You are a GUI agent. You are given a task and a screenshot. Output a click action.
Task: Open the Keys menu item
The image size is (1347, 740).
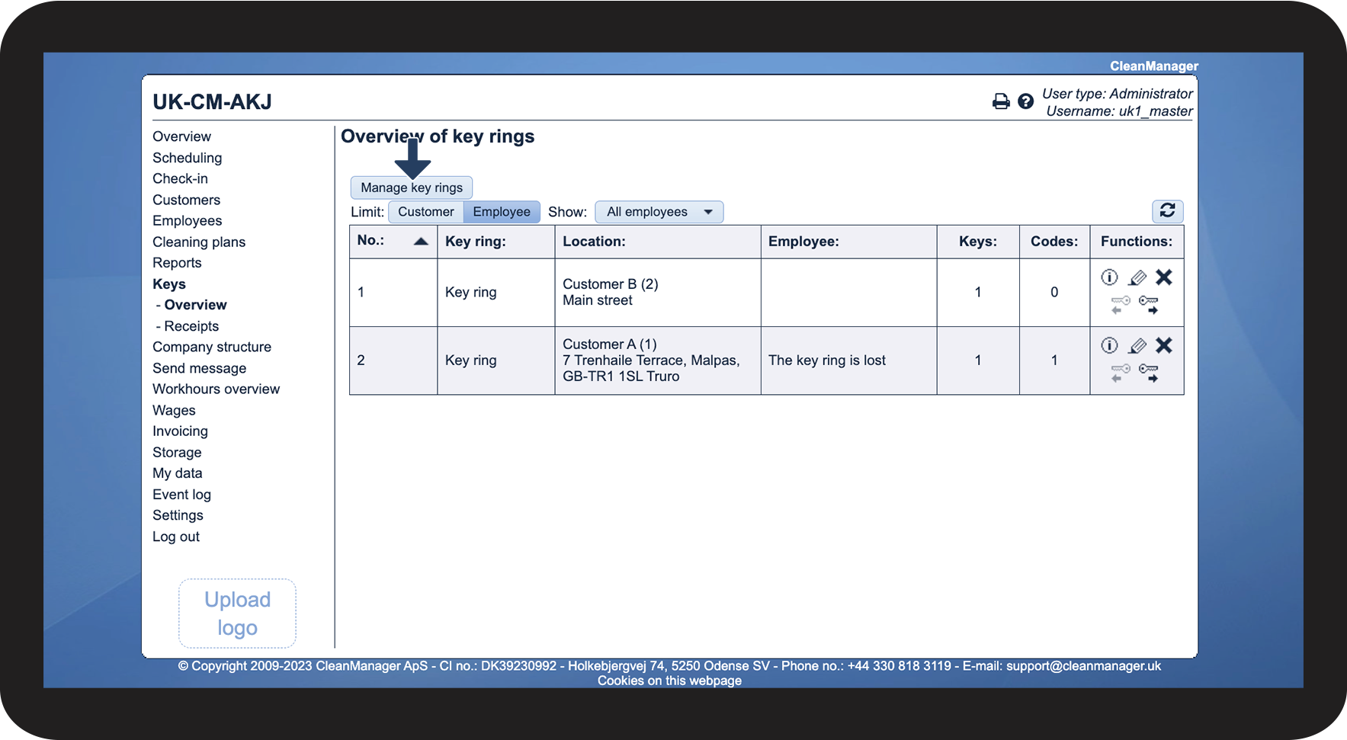click(169, 284)
